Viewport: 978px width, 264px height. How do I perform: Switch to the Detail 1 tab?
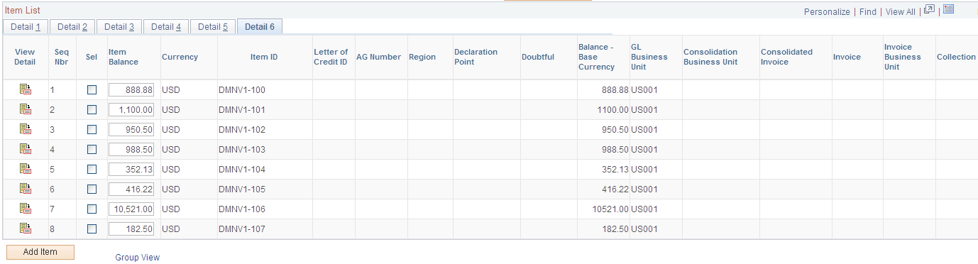25,27
